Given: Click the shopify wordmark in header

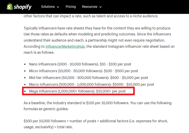Looking at the screenshot, I should (23, 7).
